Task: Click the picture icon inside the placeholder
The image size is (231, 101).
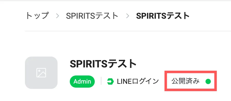Action: tap(41, 73)
